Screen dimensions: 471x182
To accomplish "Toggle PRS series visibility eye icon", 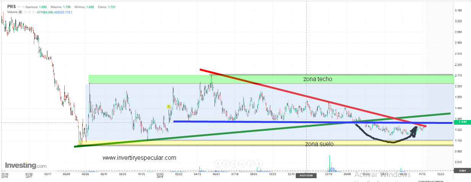I will tap(18, 7).
